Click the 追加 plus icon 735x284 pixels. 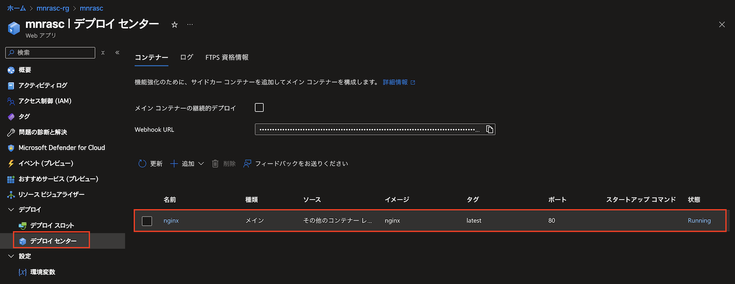point(174,164)
